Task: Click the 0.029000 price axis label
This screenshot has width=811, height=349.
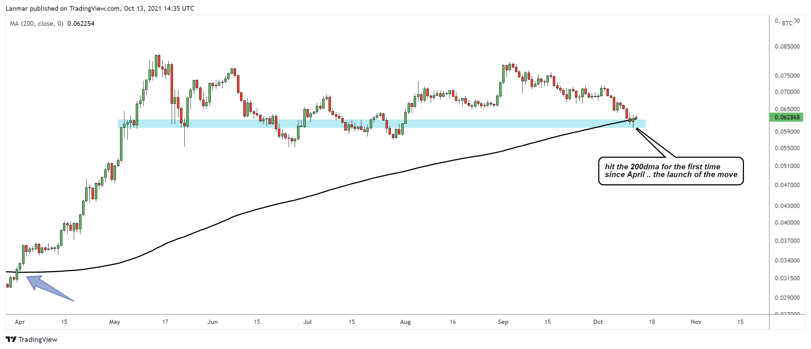Action: click(x=787, y=297)
